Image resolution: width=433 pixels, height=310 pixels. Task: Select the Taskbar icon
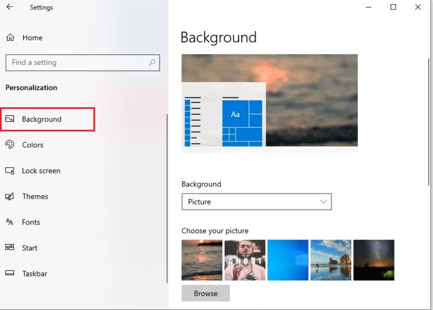10,273
